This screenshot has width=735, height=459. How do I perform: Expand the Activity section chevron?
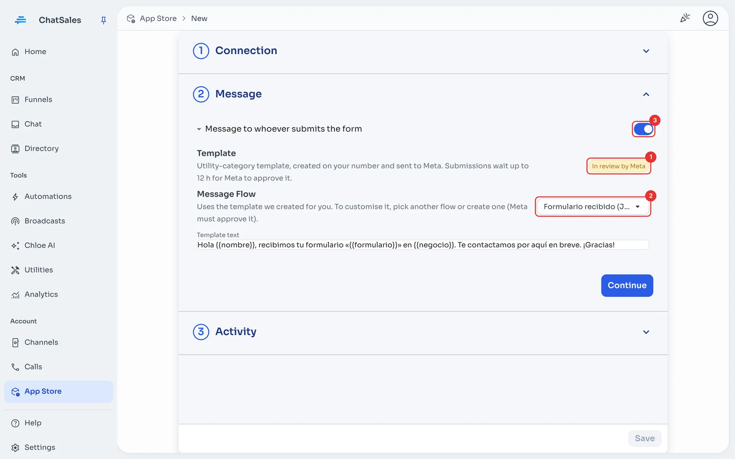[x=646, y=332]
